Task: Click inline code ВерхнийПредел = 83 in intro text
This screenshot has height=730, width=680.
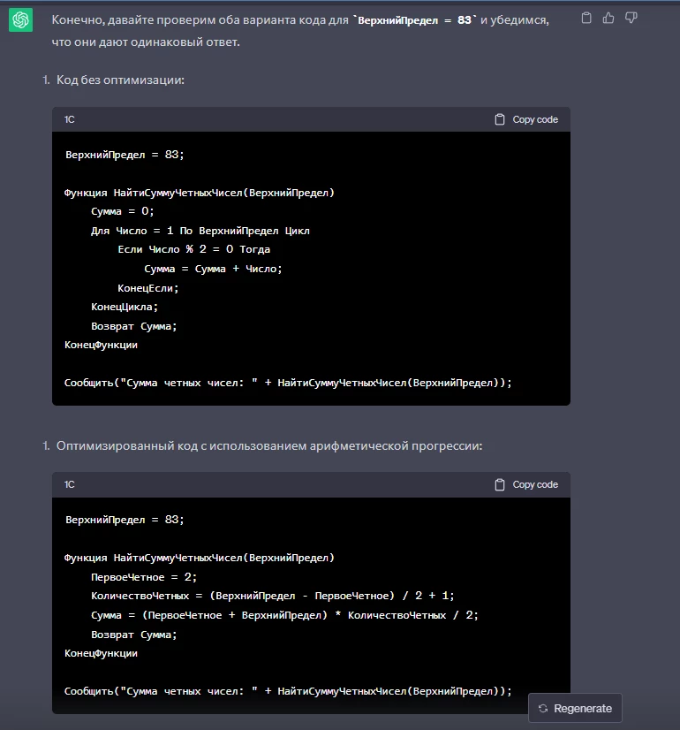Action: pyautogui.click(x=415, y=20)
